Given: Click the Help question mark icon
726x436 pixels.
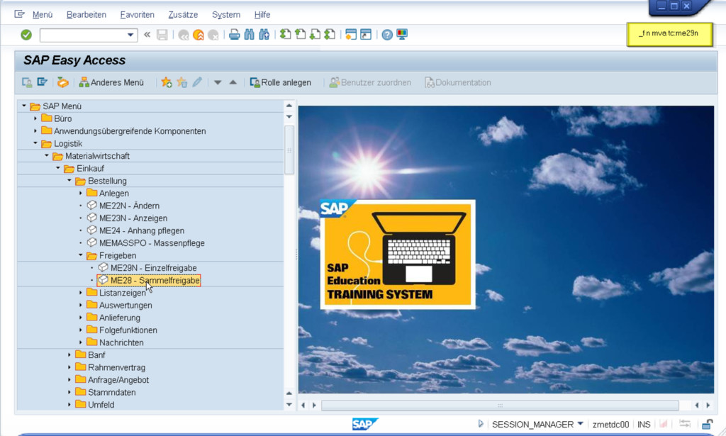Looking at the screenshot, I should click(387, 35).
